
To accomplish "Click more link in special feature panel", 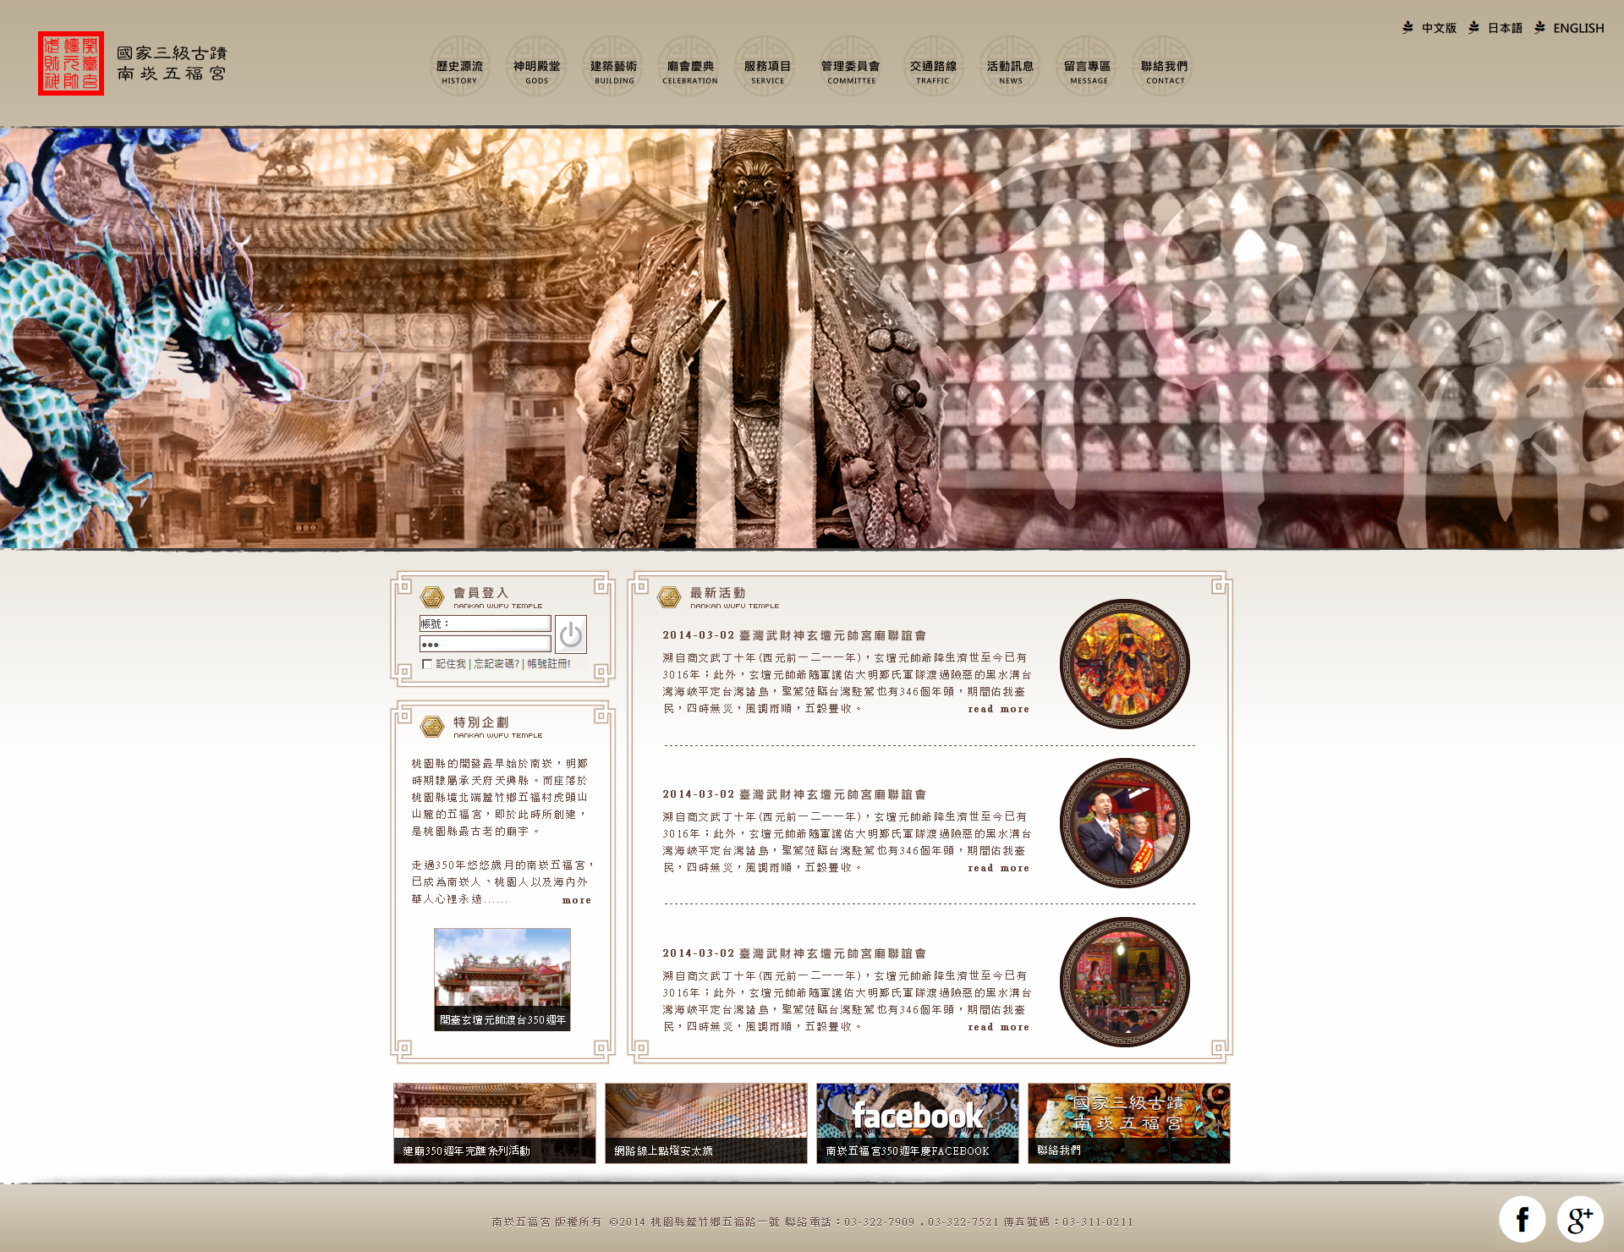I will click(x=576, y=900).
